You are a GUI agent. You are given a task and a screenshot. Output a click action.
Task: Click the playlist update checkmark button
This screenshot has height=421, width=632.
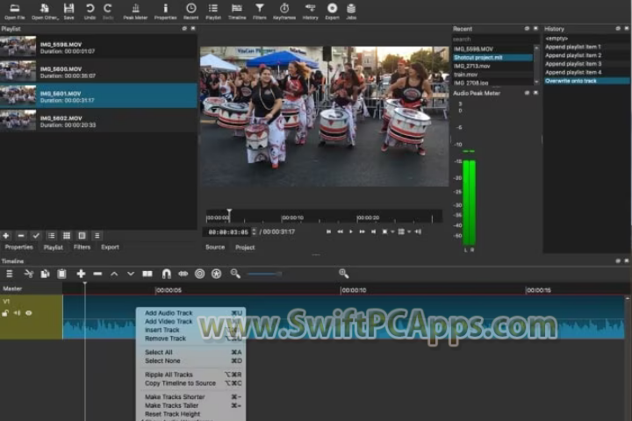pos(36,236)
